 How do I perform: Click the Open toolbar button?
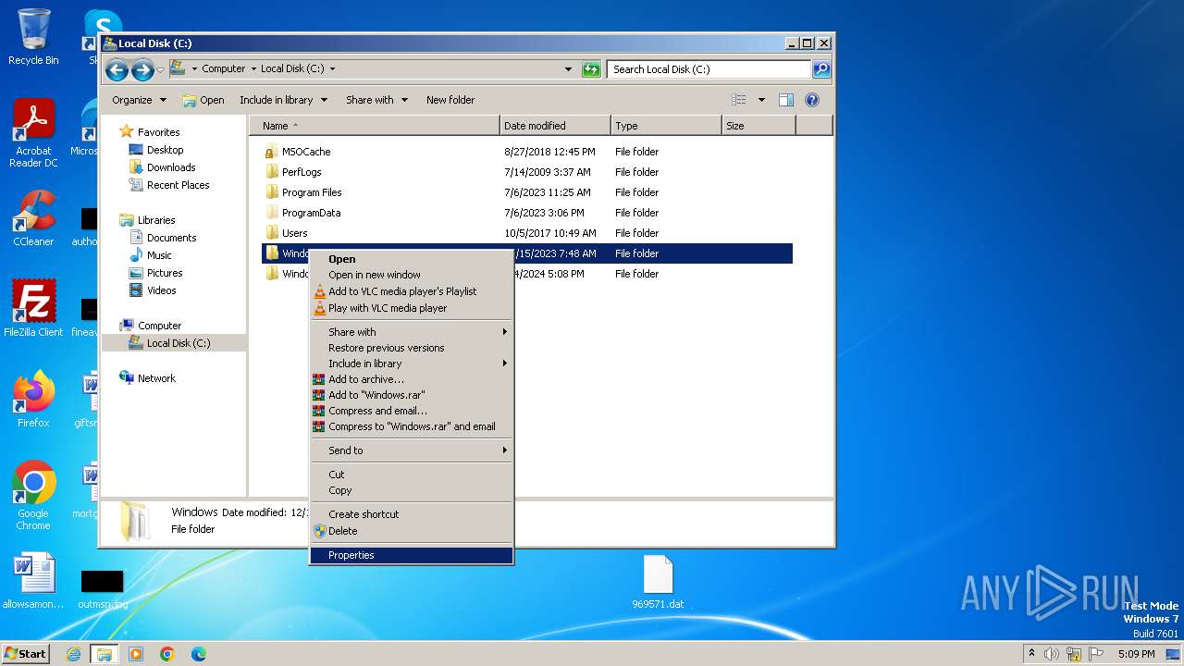[x=203, y=100]
